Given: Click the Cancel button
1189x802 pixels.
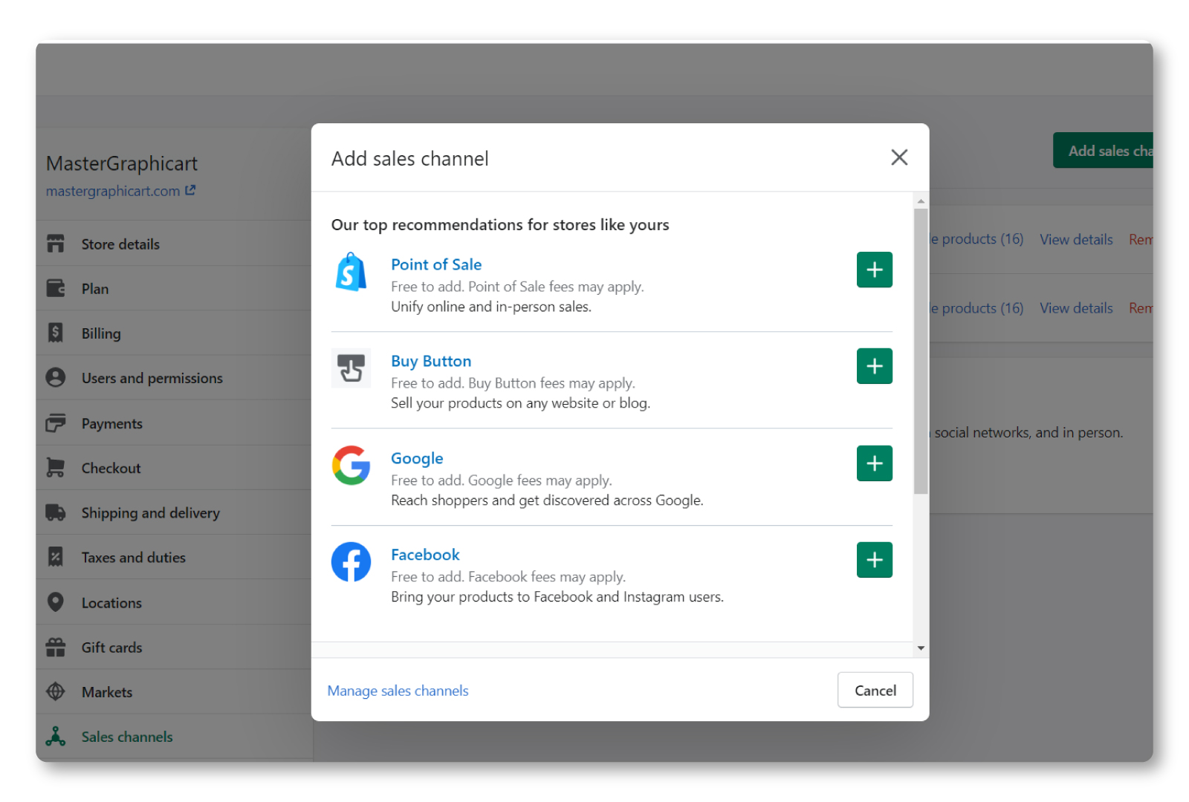Looking at the screenshot, I should point(875,691).
